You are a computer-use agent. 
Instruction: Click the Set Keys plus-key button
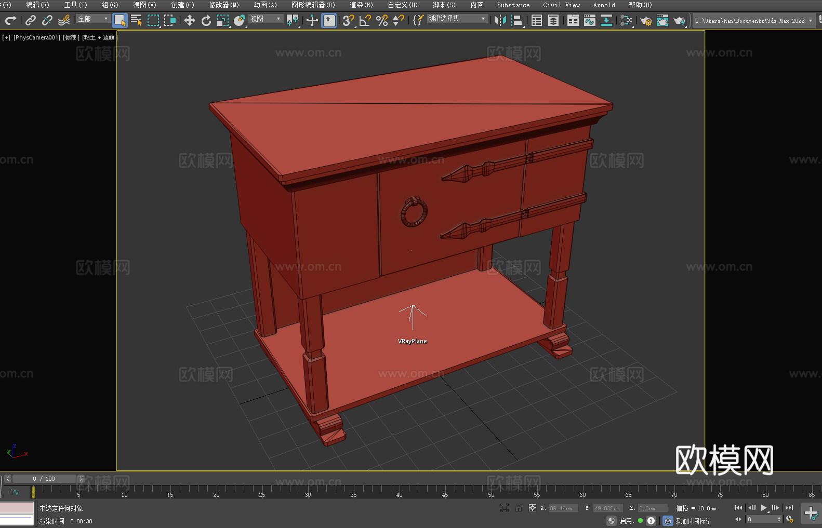point(811,513)
